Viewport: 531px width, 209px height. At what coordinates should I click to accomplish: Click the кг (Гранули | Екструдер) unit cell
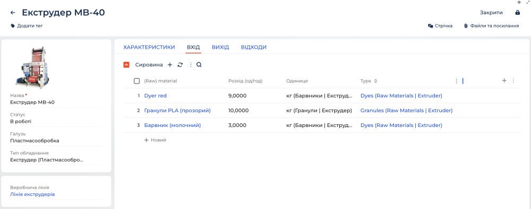coord(319,111)
